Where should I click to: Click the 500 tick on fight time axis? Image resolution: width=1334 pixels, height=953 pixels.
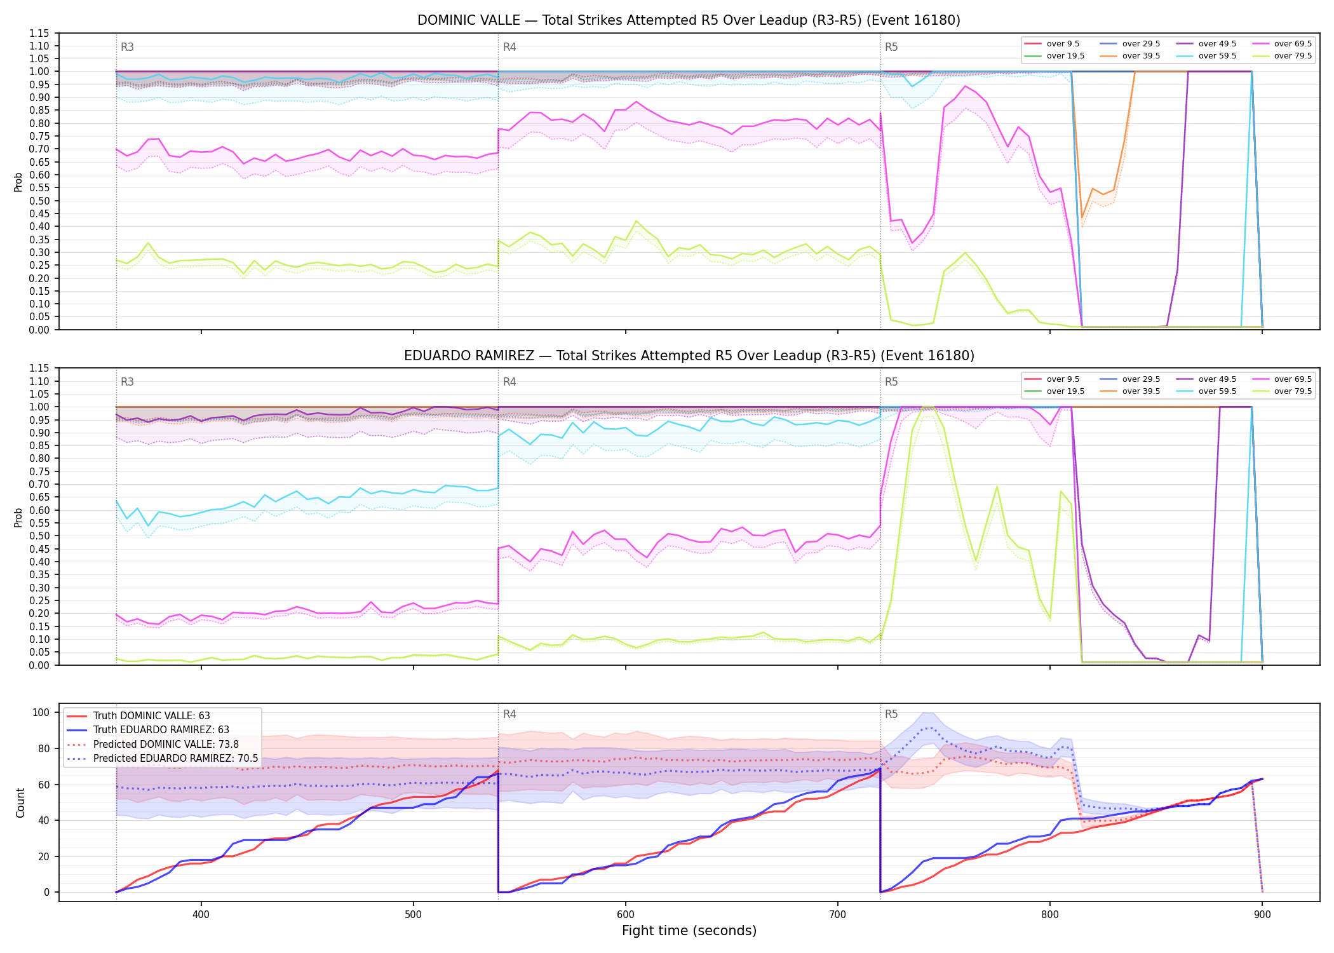point(414,915)
